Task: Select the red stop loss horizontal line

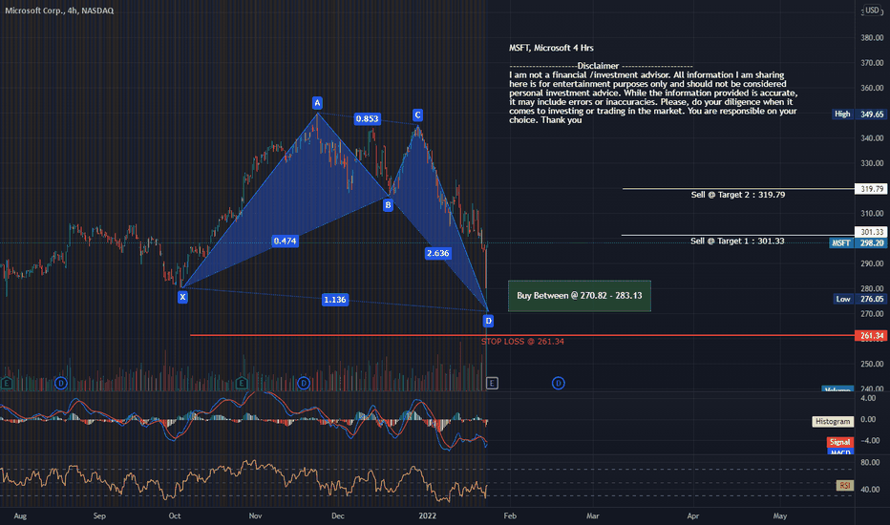Action: coord(522,335)
